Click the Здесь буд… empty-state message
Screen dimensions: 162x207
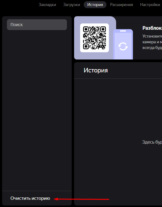(152, 142)
